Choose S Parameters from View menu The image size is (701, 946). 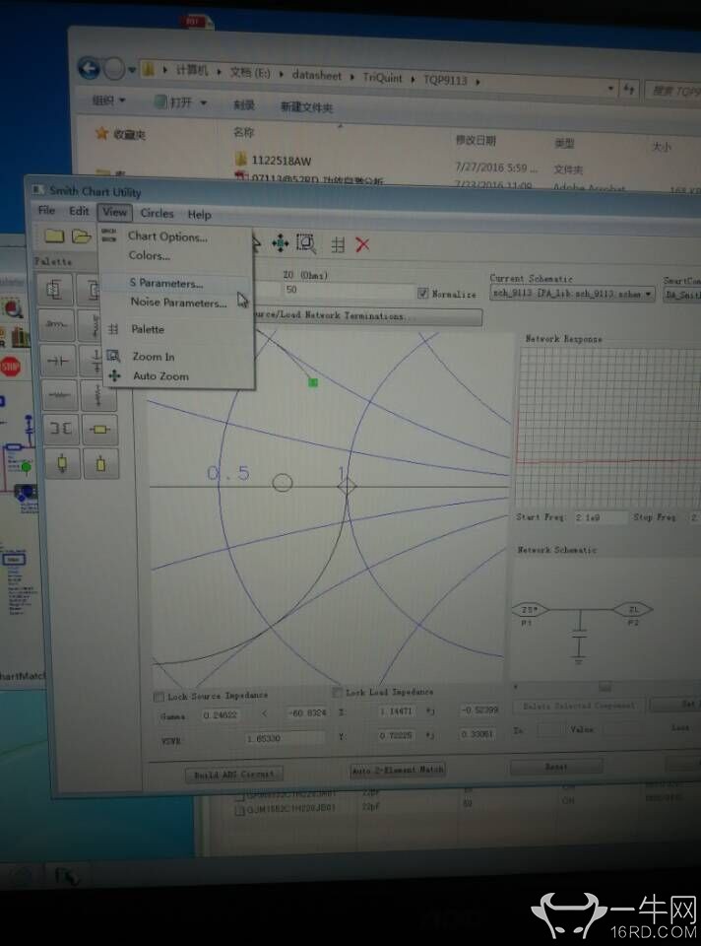165,283
